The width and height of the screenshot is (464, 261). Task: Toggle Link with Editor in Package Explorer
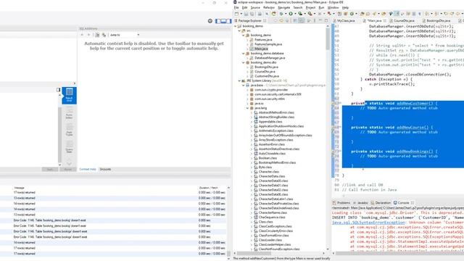tap(302, 20)
